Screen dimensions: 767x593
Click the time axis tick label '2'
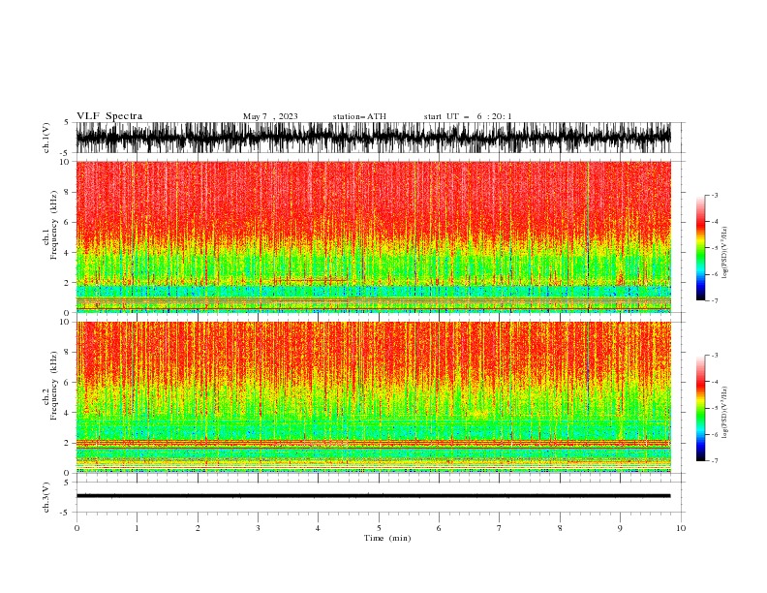coord(198,528)
